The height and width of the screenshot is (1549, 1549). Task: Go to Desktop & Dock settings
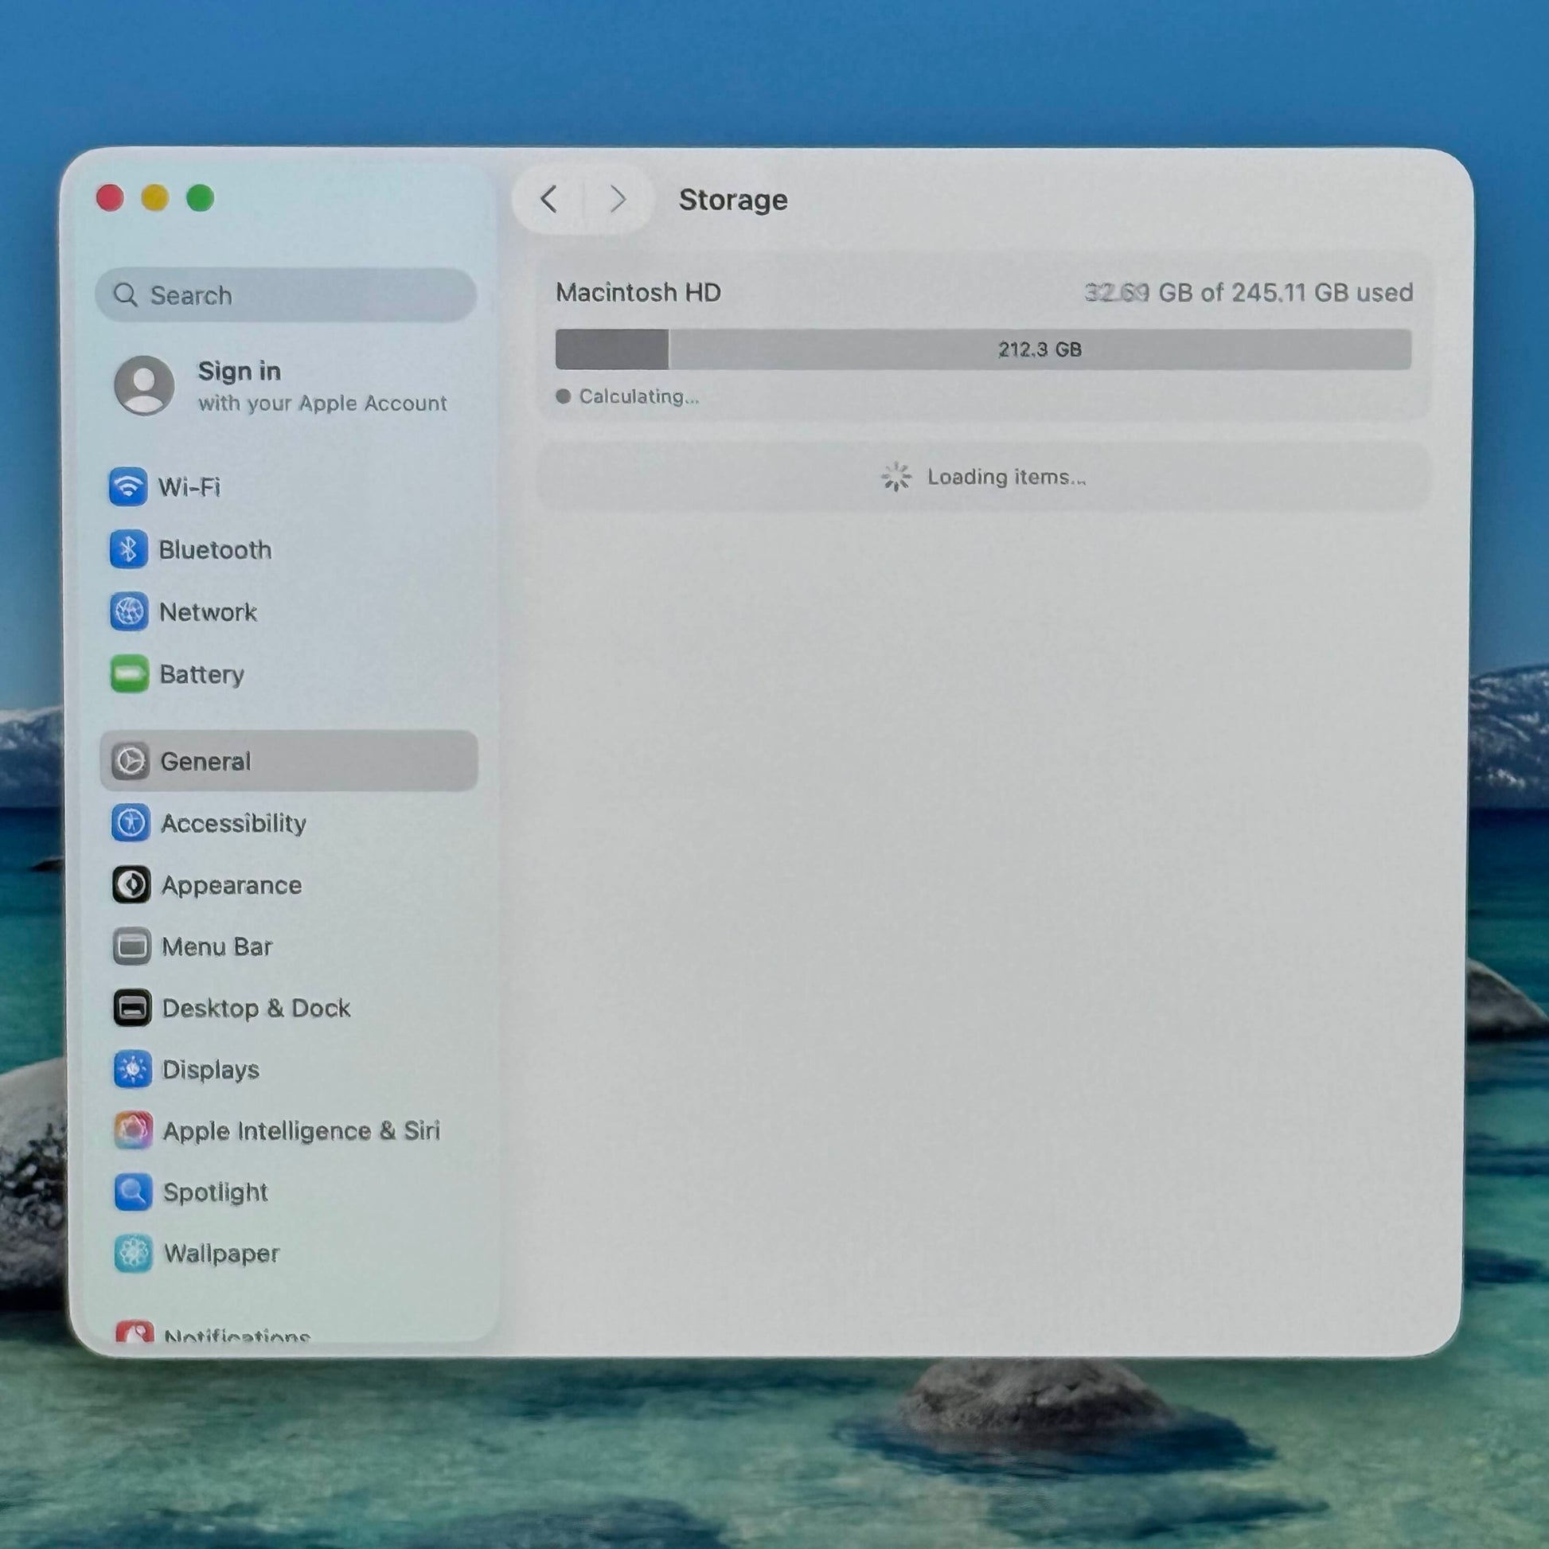(x=255, y=1008)
